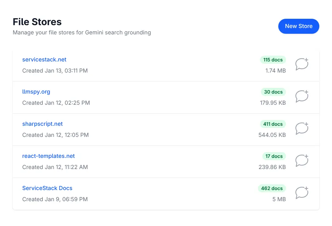The height and width of the screenshot is (226, 332).
Task: Create a store with New Store button
Action: [299, 26]
